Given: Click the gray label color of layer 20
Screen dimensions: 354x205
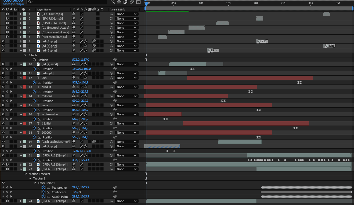Looking at the screenshot, I should coord(25,146).
